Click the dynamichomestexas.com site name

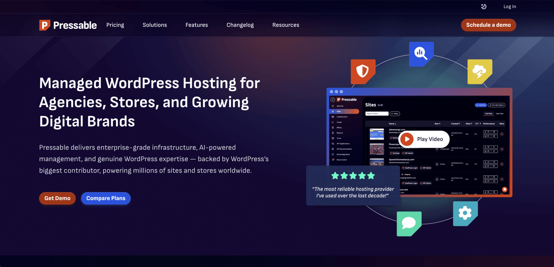point(401,160)
